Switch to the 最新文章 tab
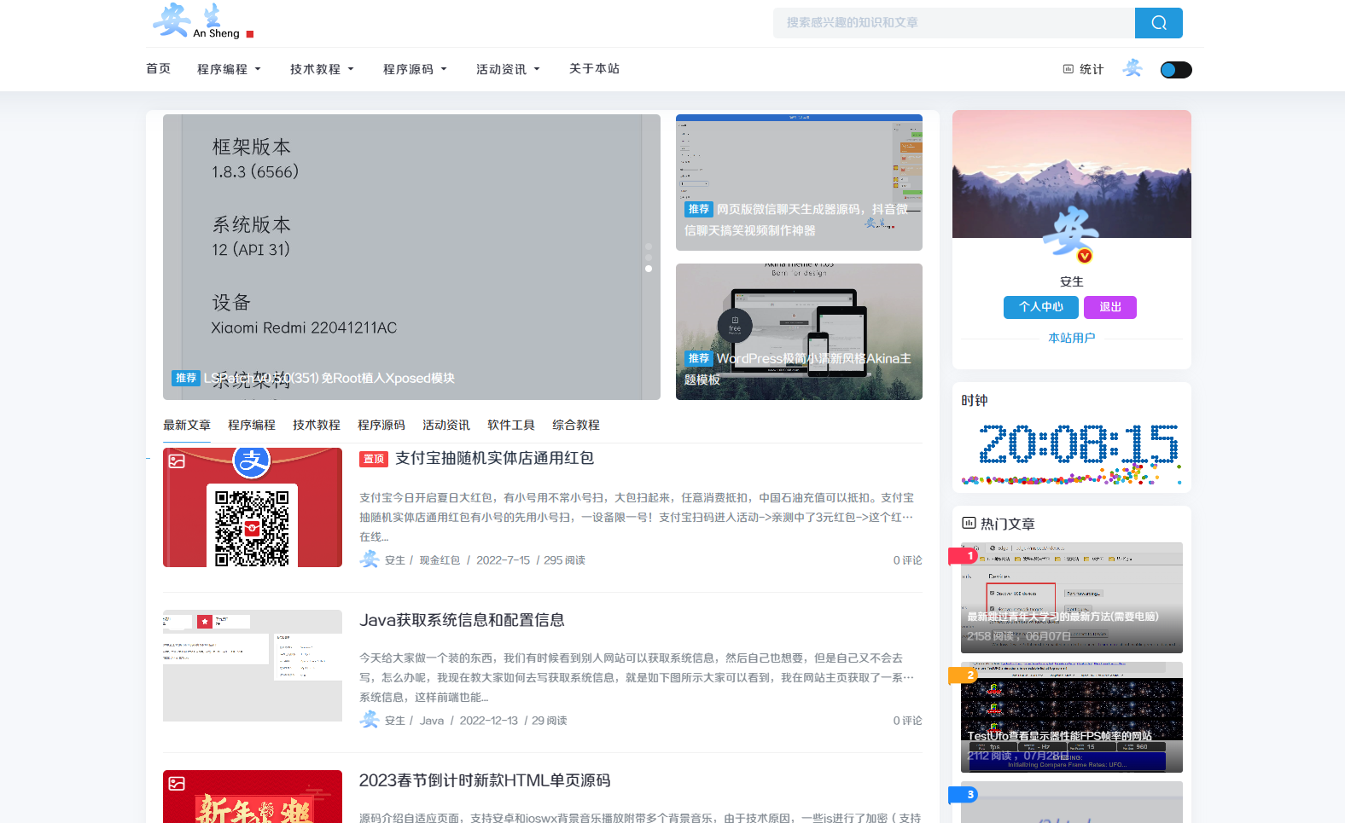The image size is (1345, 823). coord(187,425)
